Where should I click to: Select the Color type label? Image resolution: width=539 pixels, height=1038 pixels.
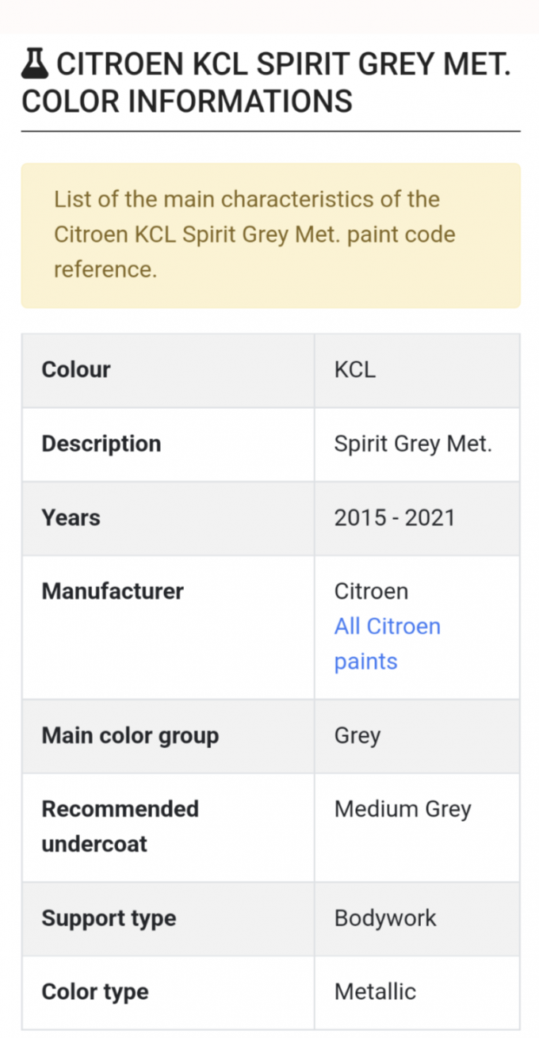click(x=95, y=992)
